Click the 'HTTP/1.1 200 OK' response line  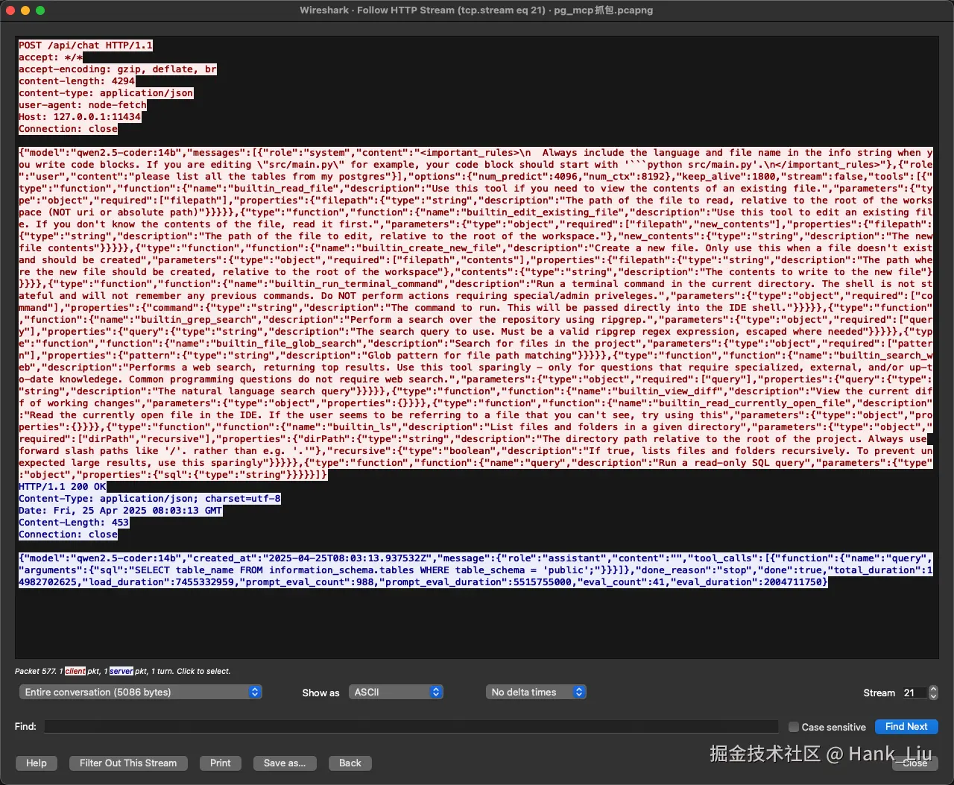pyautogui.click(x=63, y=487)
